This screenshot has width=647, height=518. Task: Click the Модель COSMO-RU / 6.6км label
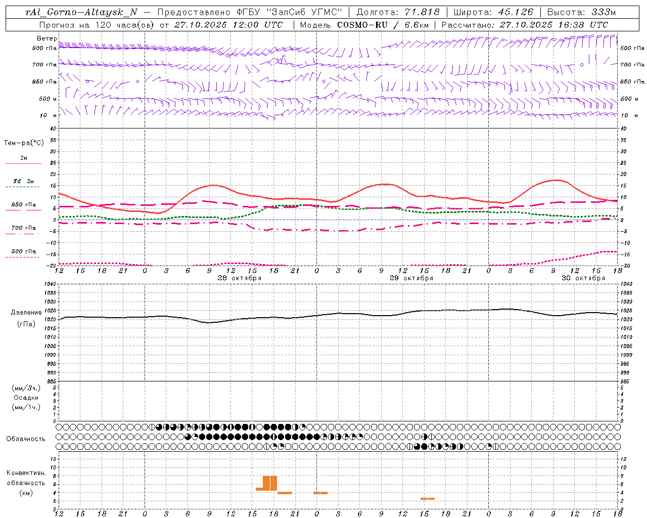[x=364, y=25]
